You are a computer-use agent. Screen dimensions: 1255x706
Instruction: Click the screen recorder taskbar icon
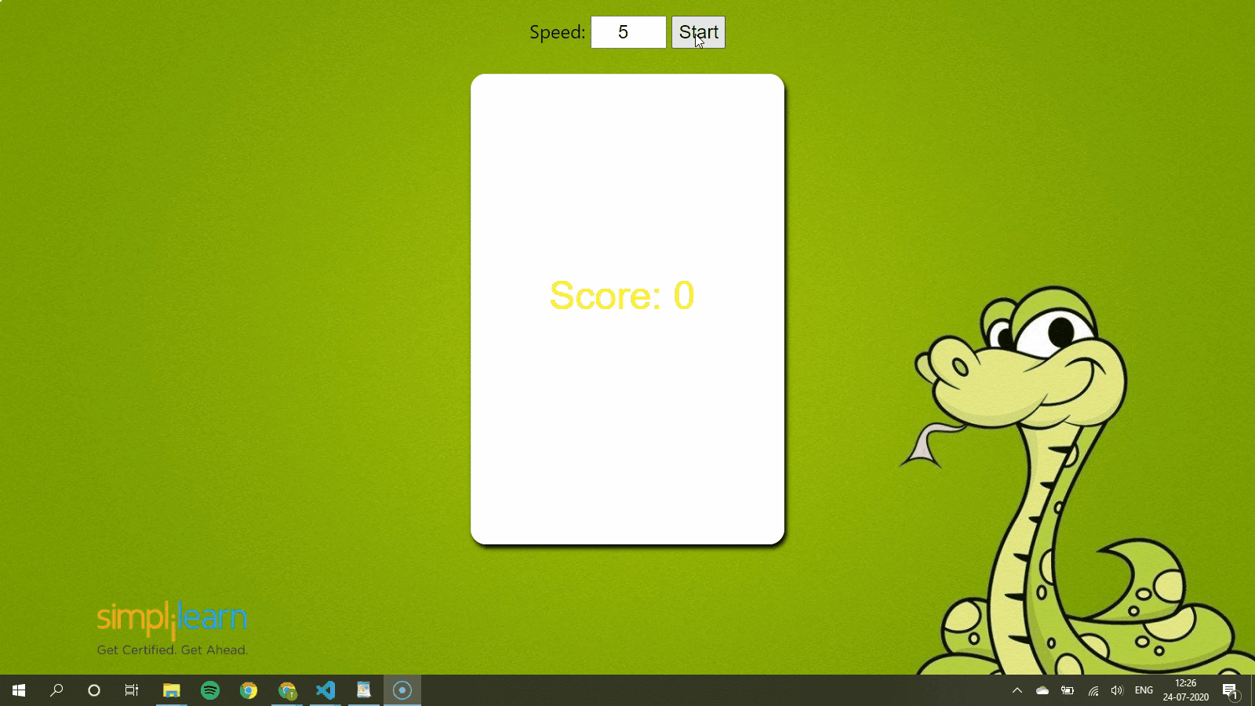(x=402, y=690)
